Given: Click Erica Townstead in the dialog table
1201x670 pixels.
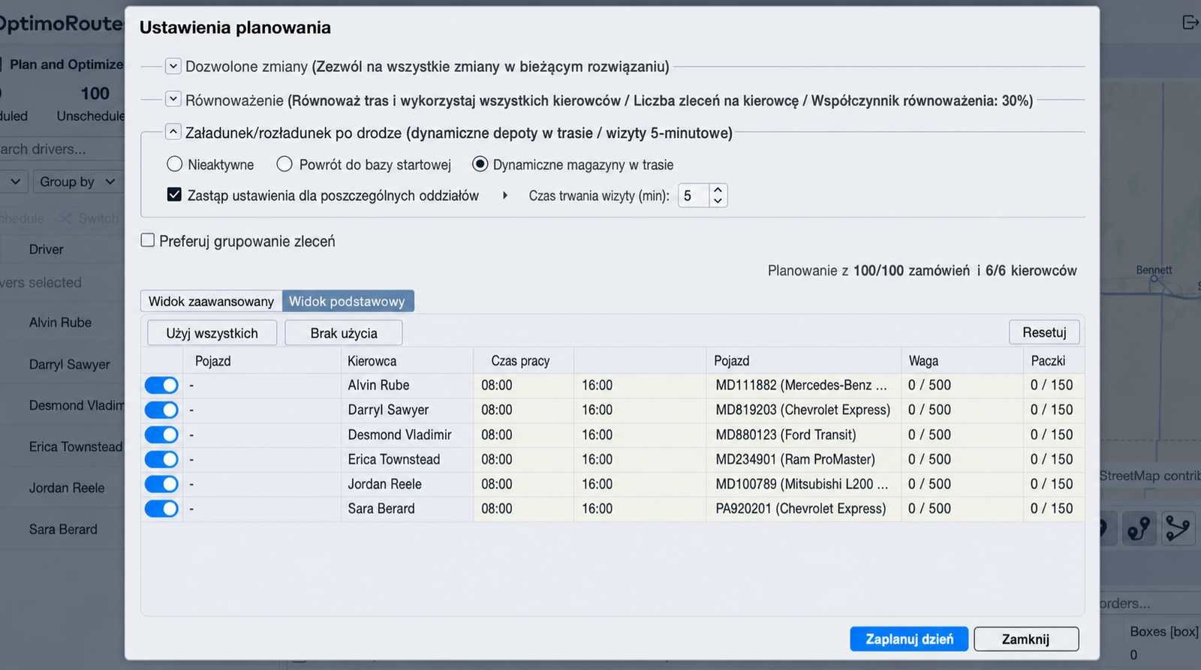Looking at the screenshot, I should 394,459.
